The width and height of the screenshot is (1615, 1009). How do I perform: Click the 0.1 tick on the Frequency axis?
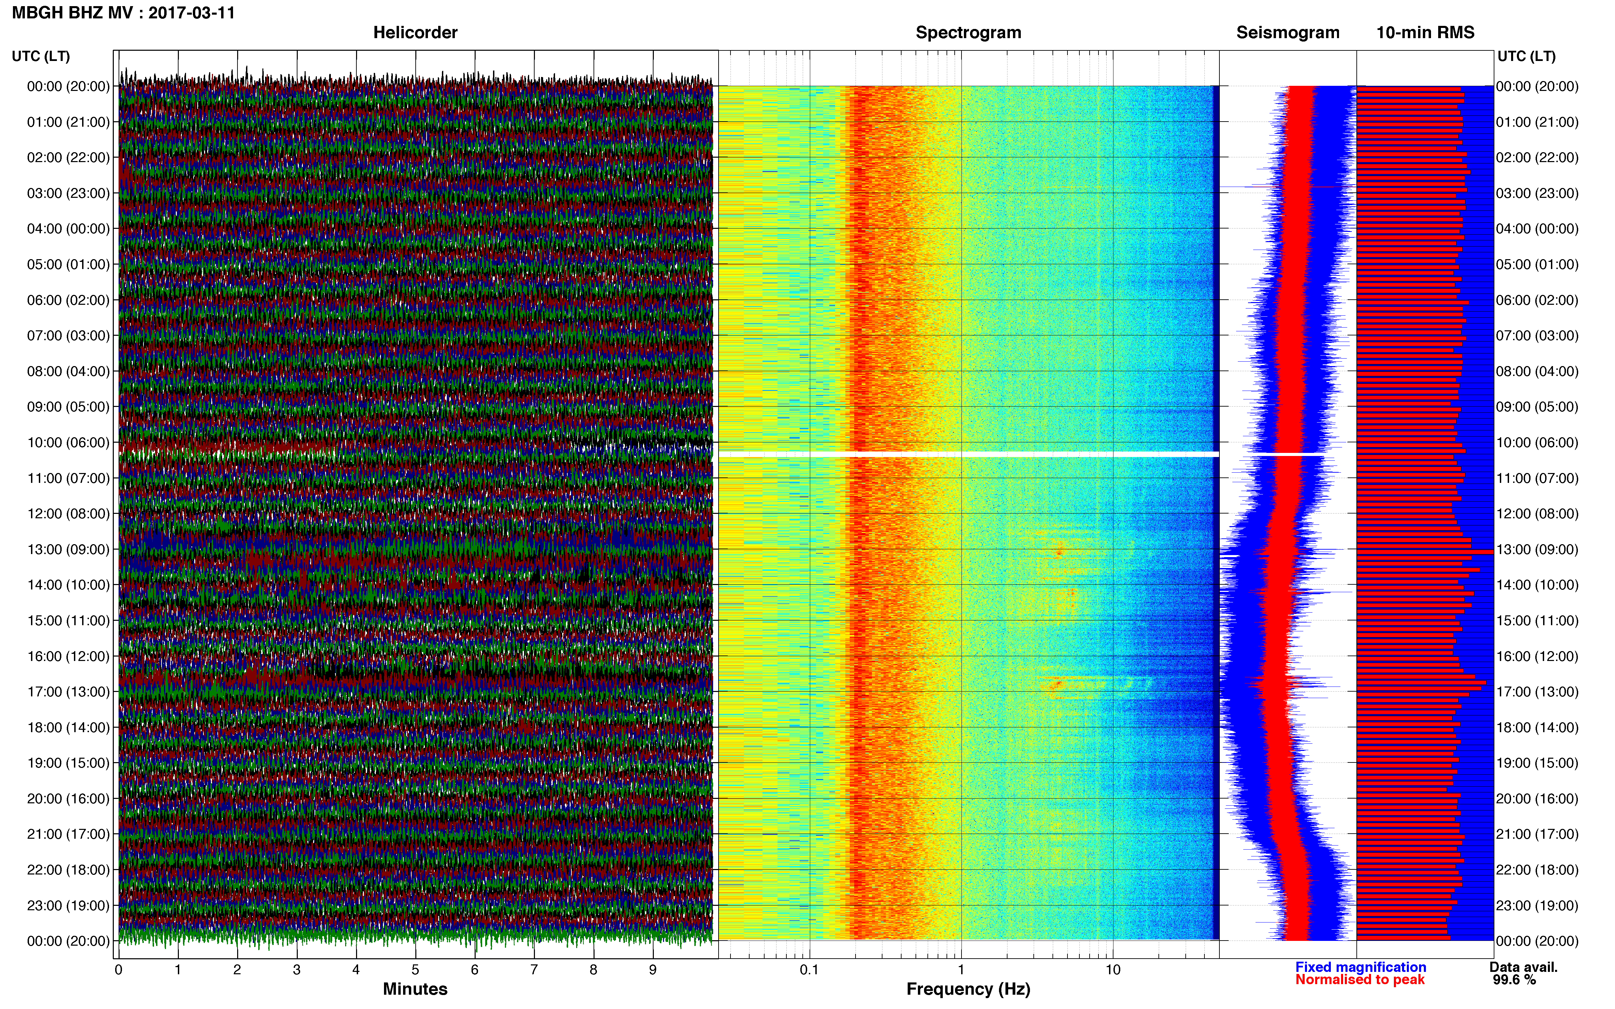pos(809,969)
